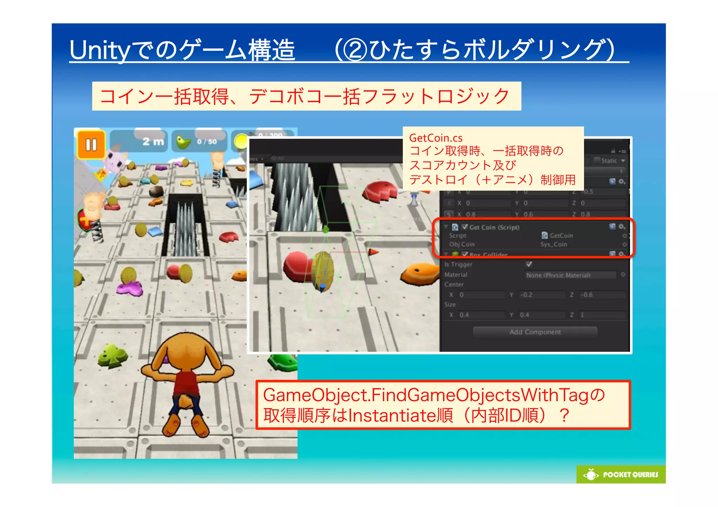This screenshot has height=507, width=718.
Task: Click Rotation Y field
Action: pos(545,203)
